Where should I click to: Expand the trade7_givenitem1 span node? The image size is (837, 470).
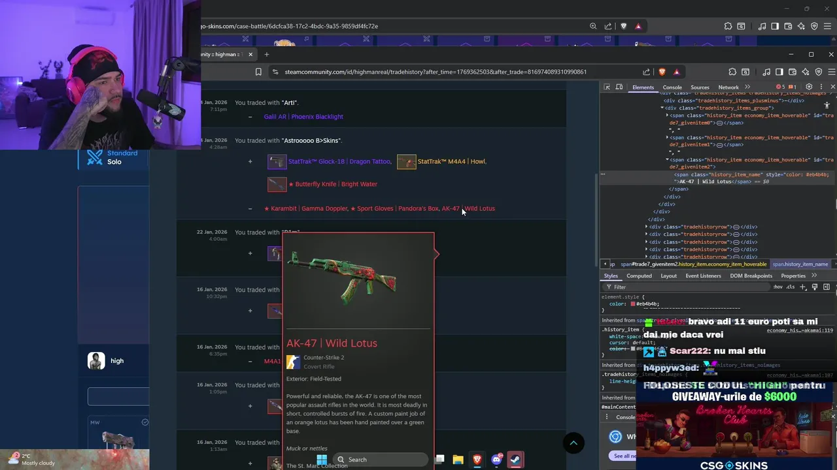668,138
